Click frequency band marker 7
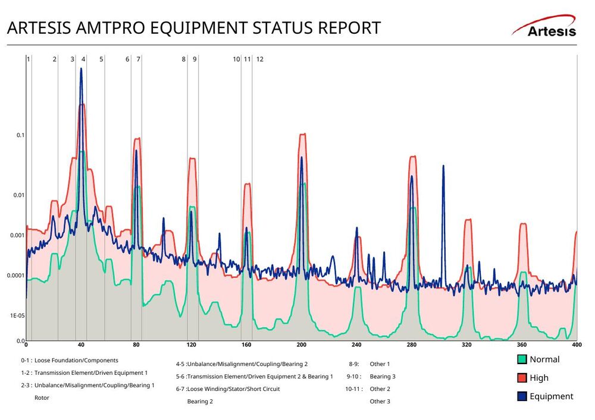595x420 pixels. pyautogui.click(x=139, y=59)
